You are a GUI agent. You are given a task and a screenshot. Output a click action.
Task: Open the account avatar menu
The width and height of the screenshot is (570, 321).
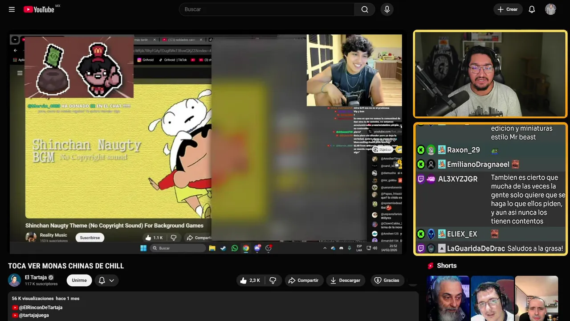click(550, 9)
